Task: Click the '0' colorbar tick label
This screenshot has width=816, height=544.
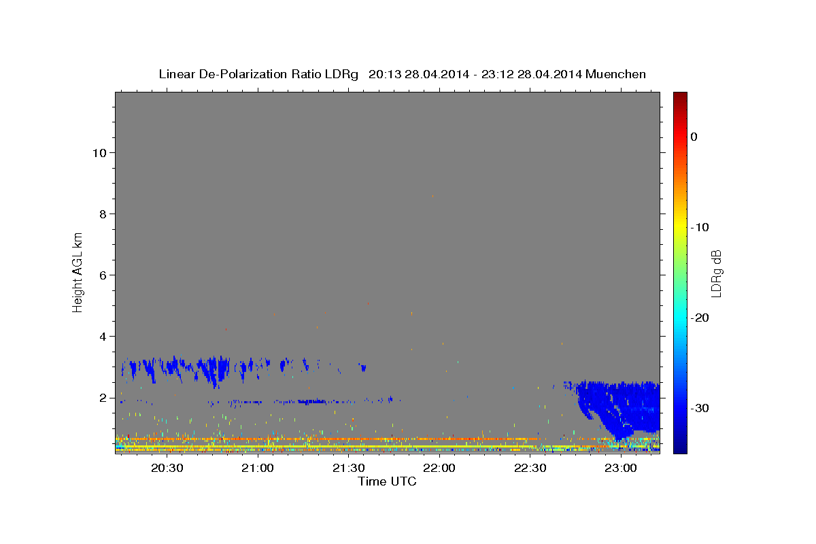Action: point(694,137)
